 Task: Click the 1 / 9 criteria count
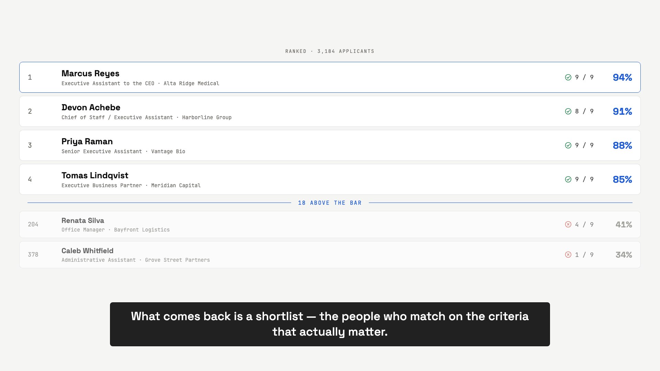click(584, 255)
